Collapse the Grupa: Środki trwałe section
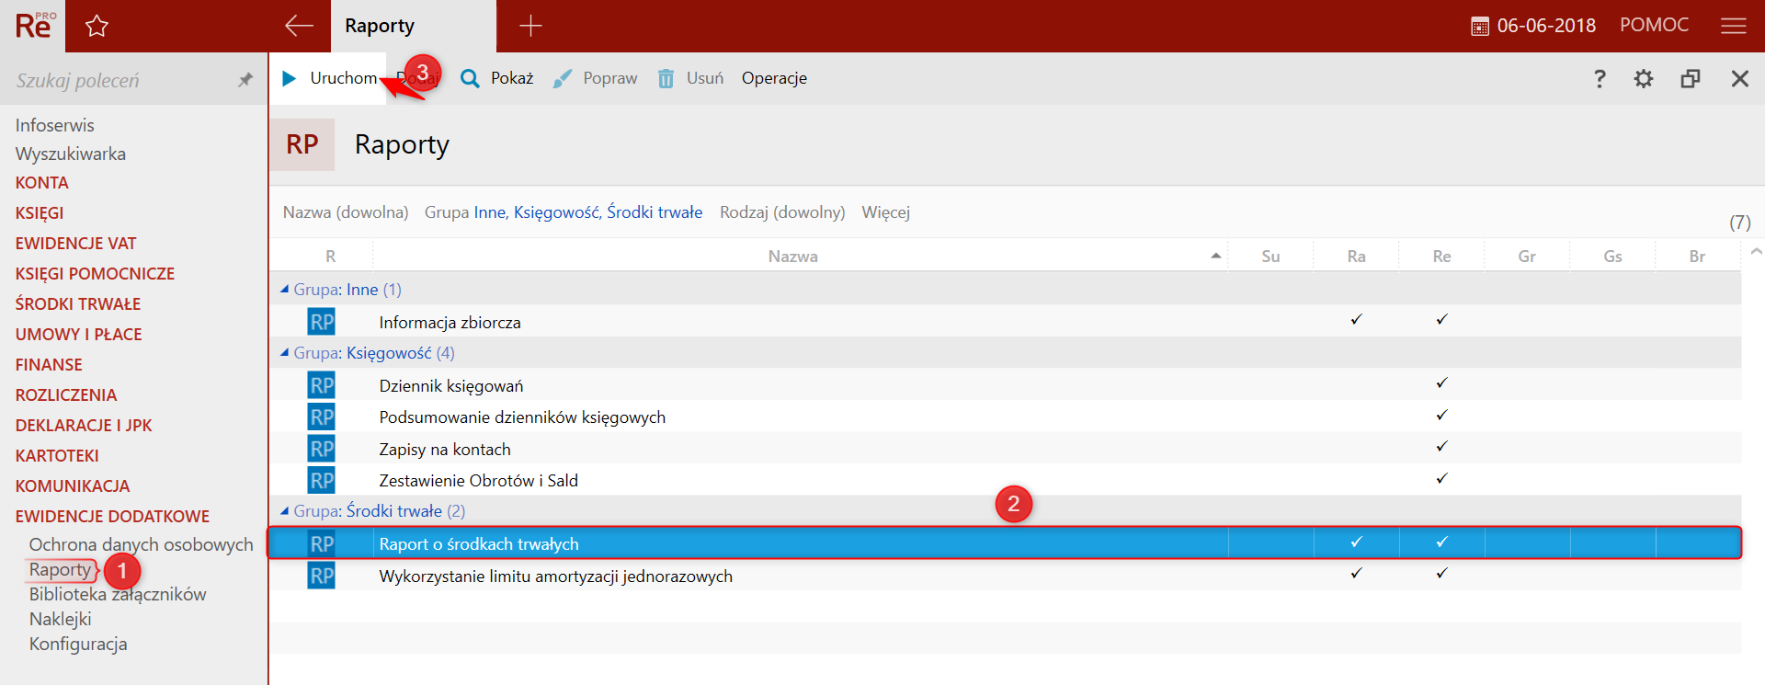The width and height of the screenshot is (1765, 685). coord(285,511)
